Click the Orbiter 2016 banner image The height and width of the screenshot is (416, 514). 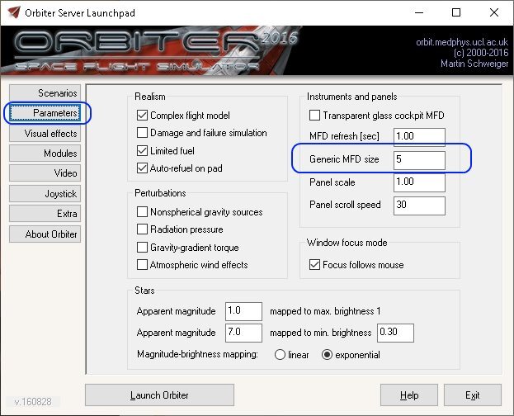tap(257, 50)
